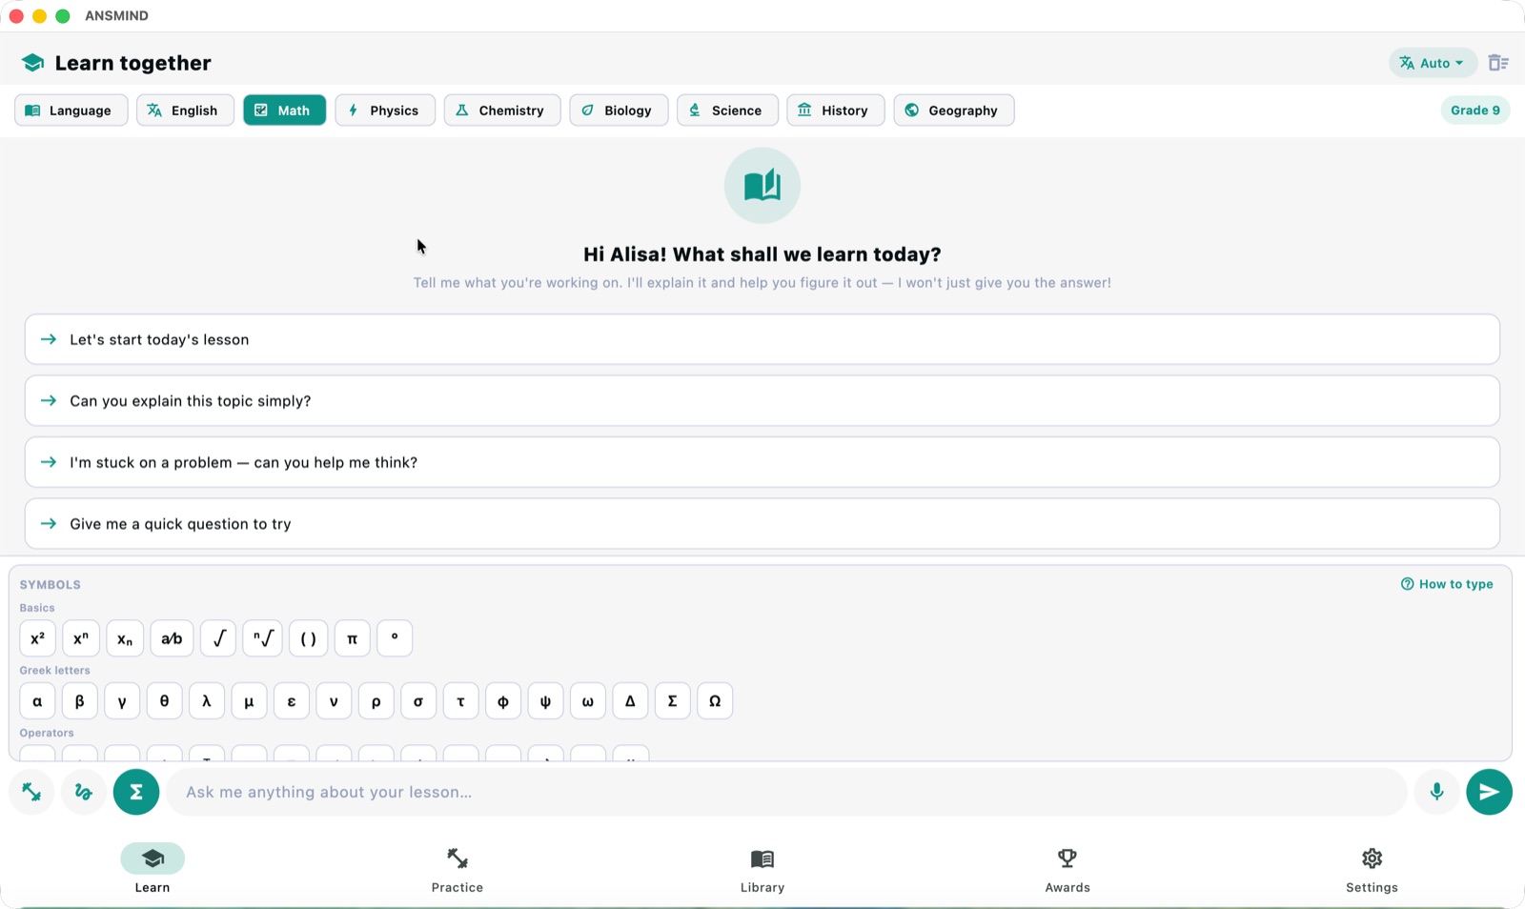Screen dimensions: 1525x909
Task: Switch to the Awards tab
Action: 1067,869
